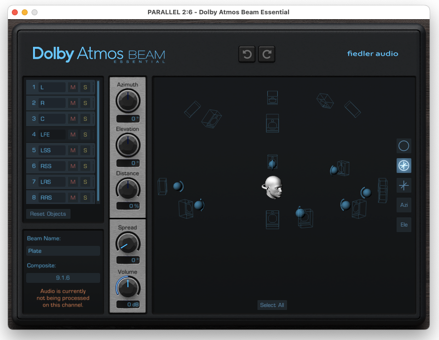The image size is (439, 340).
Task: Select the channel 3 name C
Action: [x=52, y=119]
